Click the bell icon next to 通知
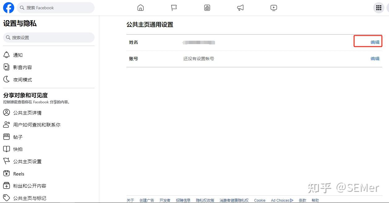The width and height of the screenshot is (389, 203). (6, 55)
